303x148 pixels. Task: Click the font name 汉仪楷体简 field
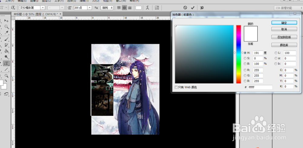(x=30, y=8)
